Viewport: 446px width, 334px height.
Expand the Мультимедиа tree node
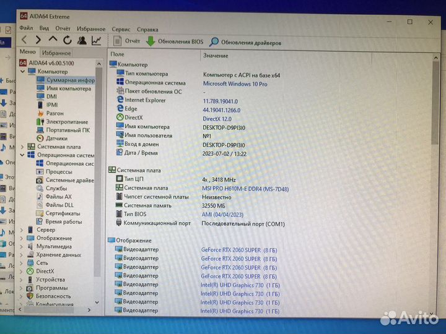pyautogui.click(x=22, y=247)
